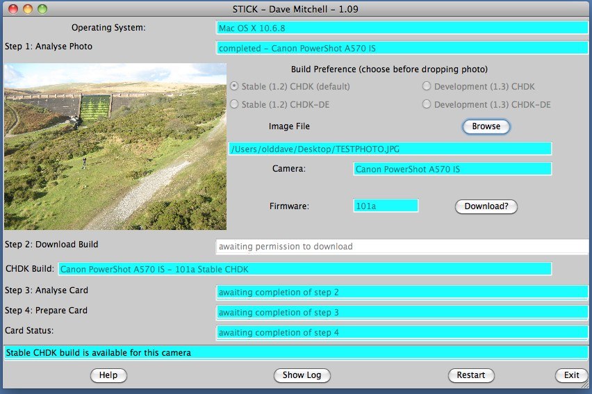The image size is (592, 394).
Task: Close the STICK window with red button
Action: [x=13, y=9]
